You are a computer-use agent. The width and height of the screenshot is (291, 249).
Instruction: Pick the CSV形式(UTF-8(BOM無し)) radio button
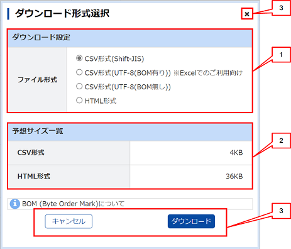79,86
